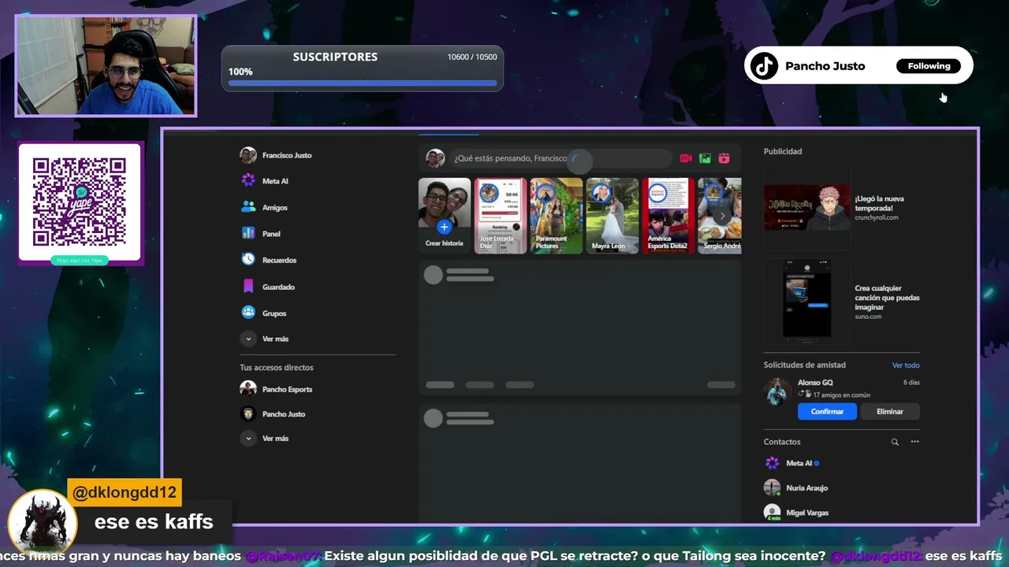Open Pancho Justo page shortcut
The image size is (1009, 567).
coord(273,413)
